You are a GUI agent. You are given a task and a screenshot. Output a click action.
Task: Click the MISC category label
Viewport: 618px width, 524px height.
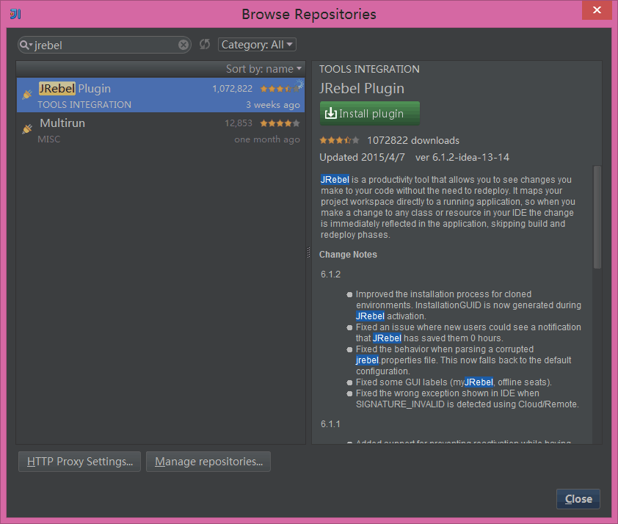pyautogui.click(x=49, y=139)
